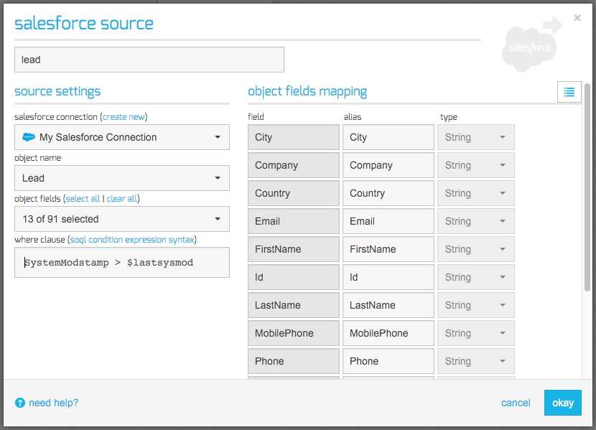Screen dimensions: 596x430
Task: Open soql condition expression syntax link
Action: [x=132, y=240]
